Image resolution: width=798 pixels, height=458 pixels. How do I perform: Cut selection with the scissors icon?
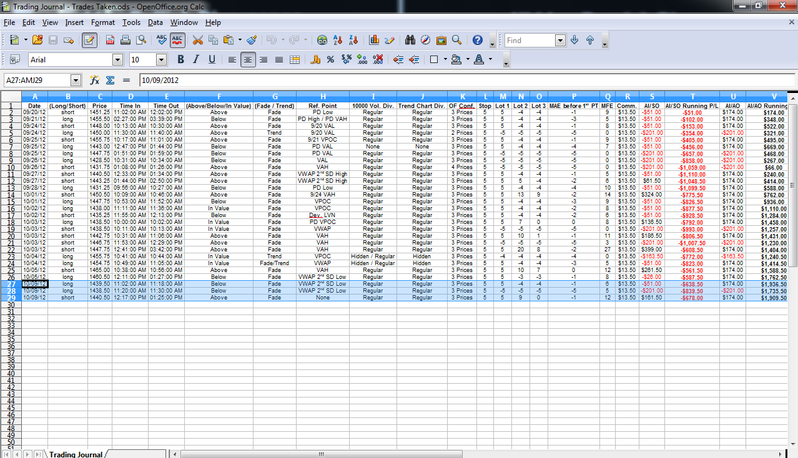click(x=198, y=40)
